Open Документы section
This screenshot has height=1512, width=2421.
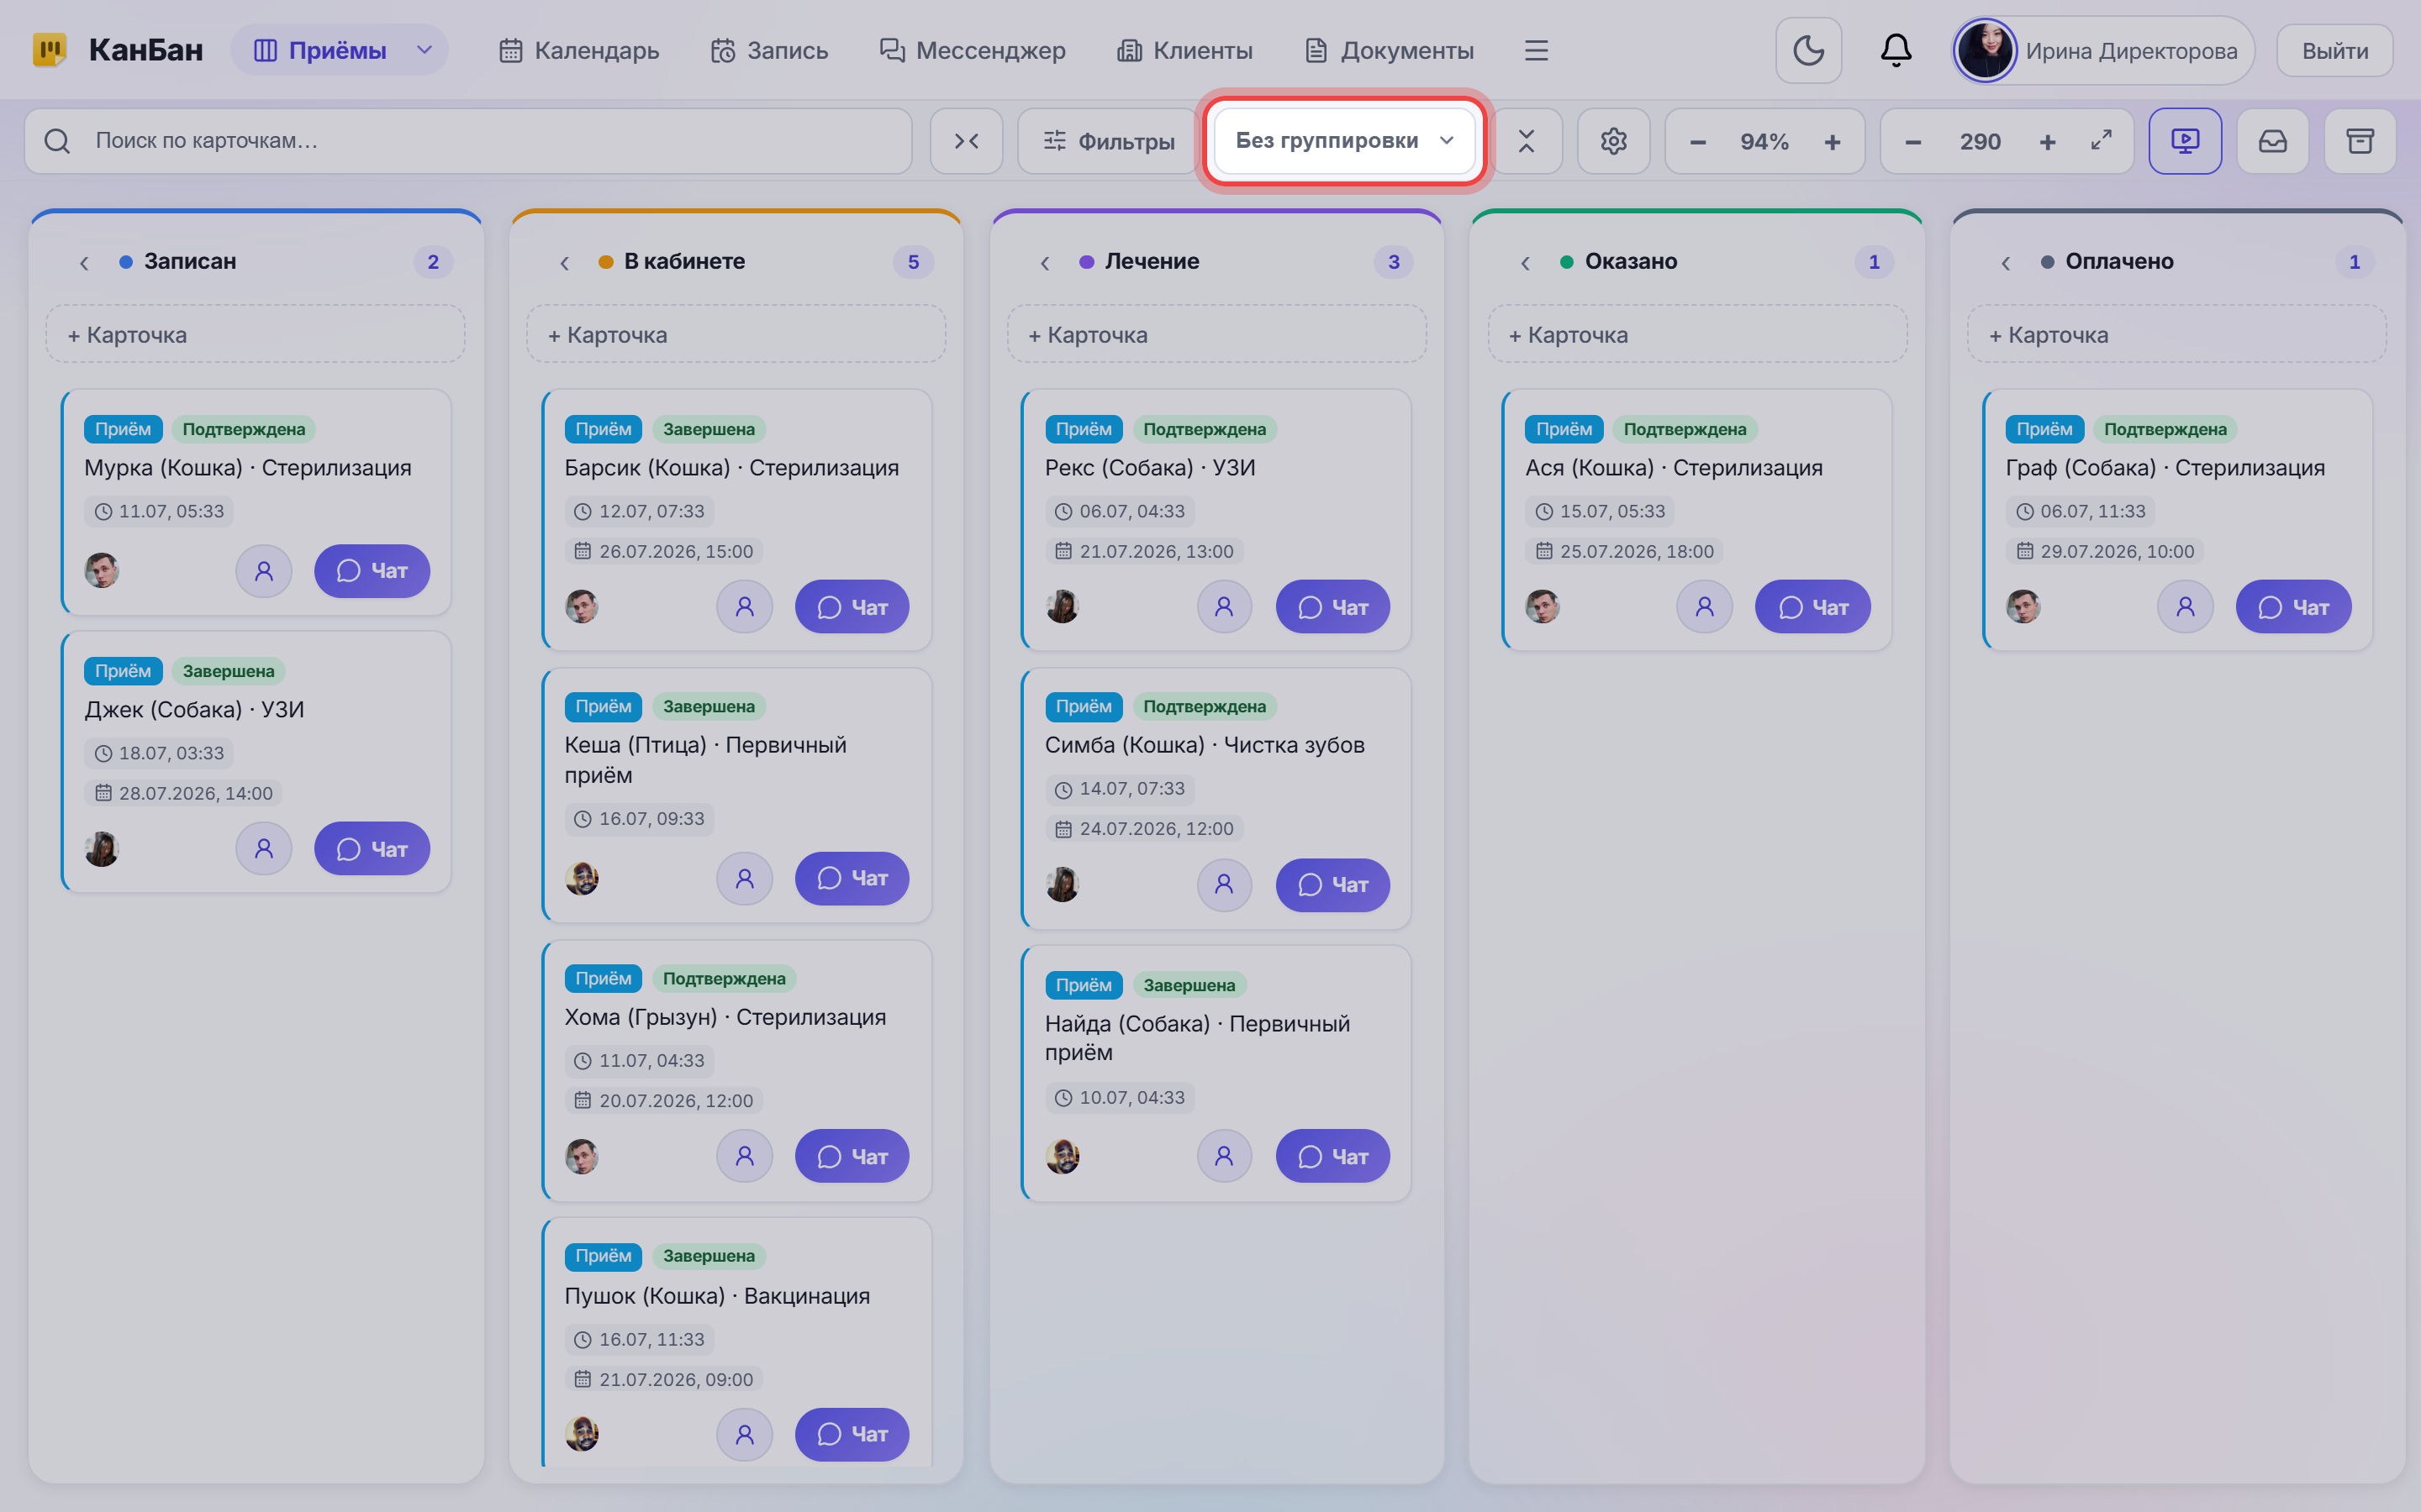[x=1390, y=50]
